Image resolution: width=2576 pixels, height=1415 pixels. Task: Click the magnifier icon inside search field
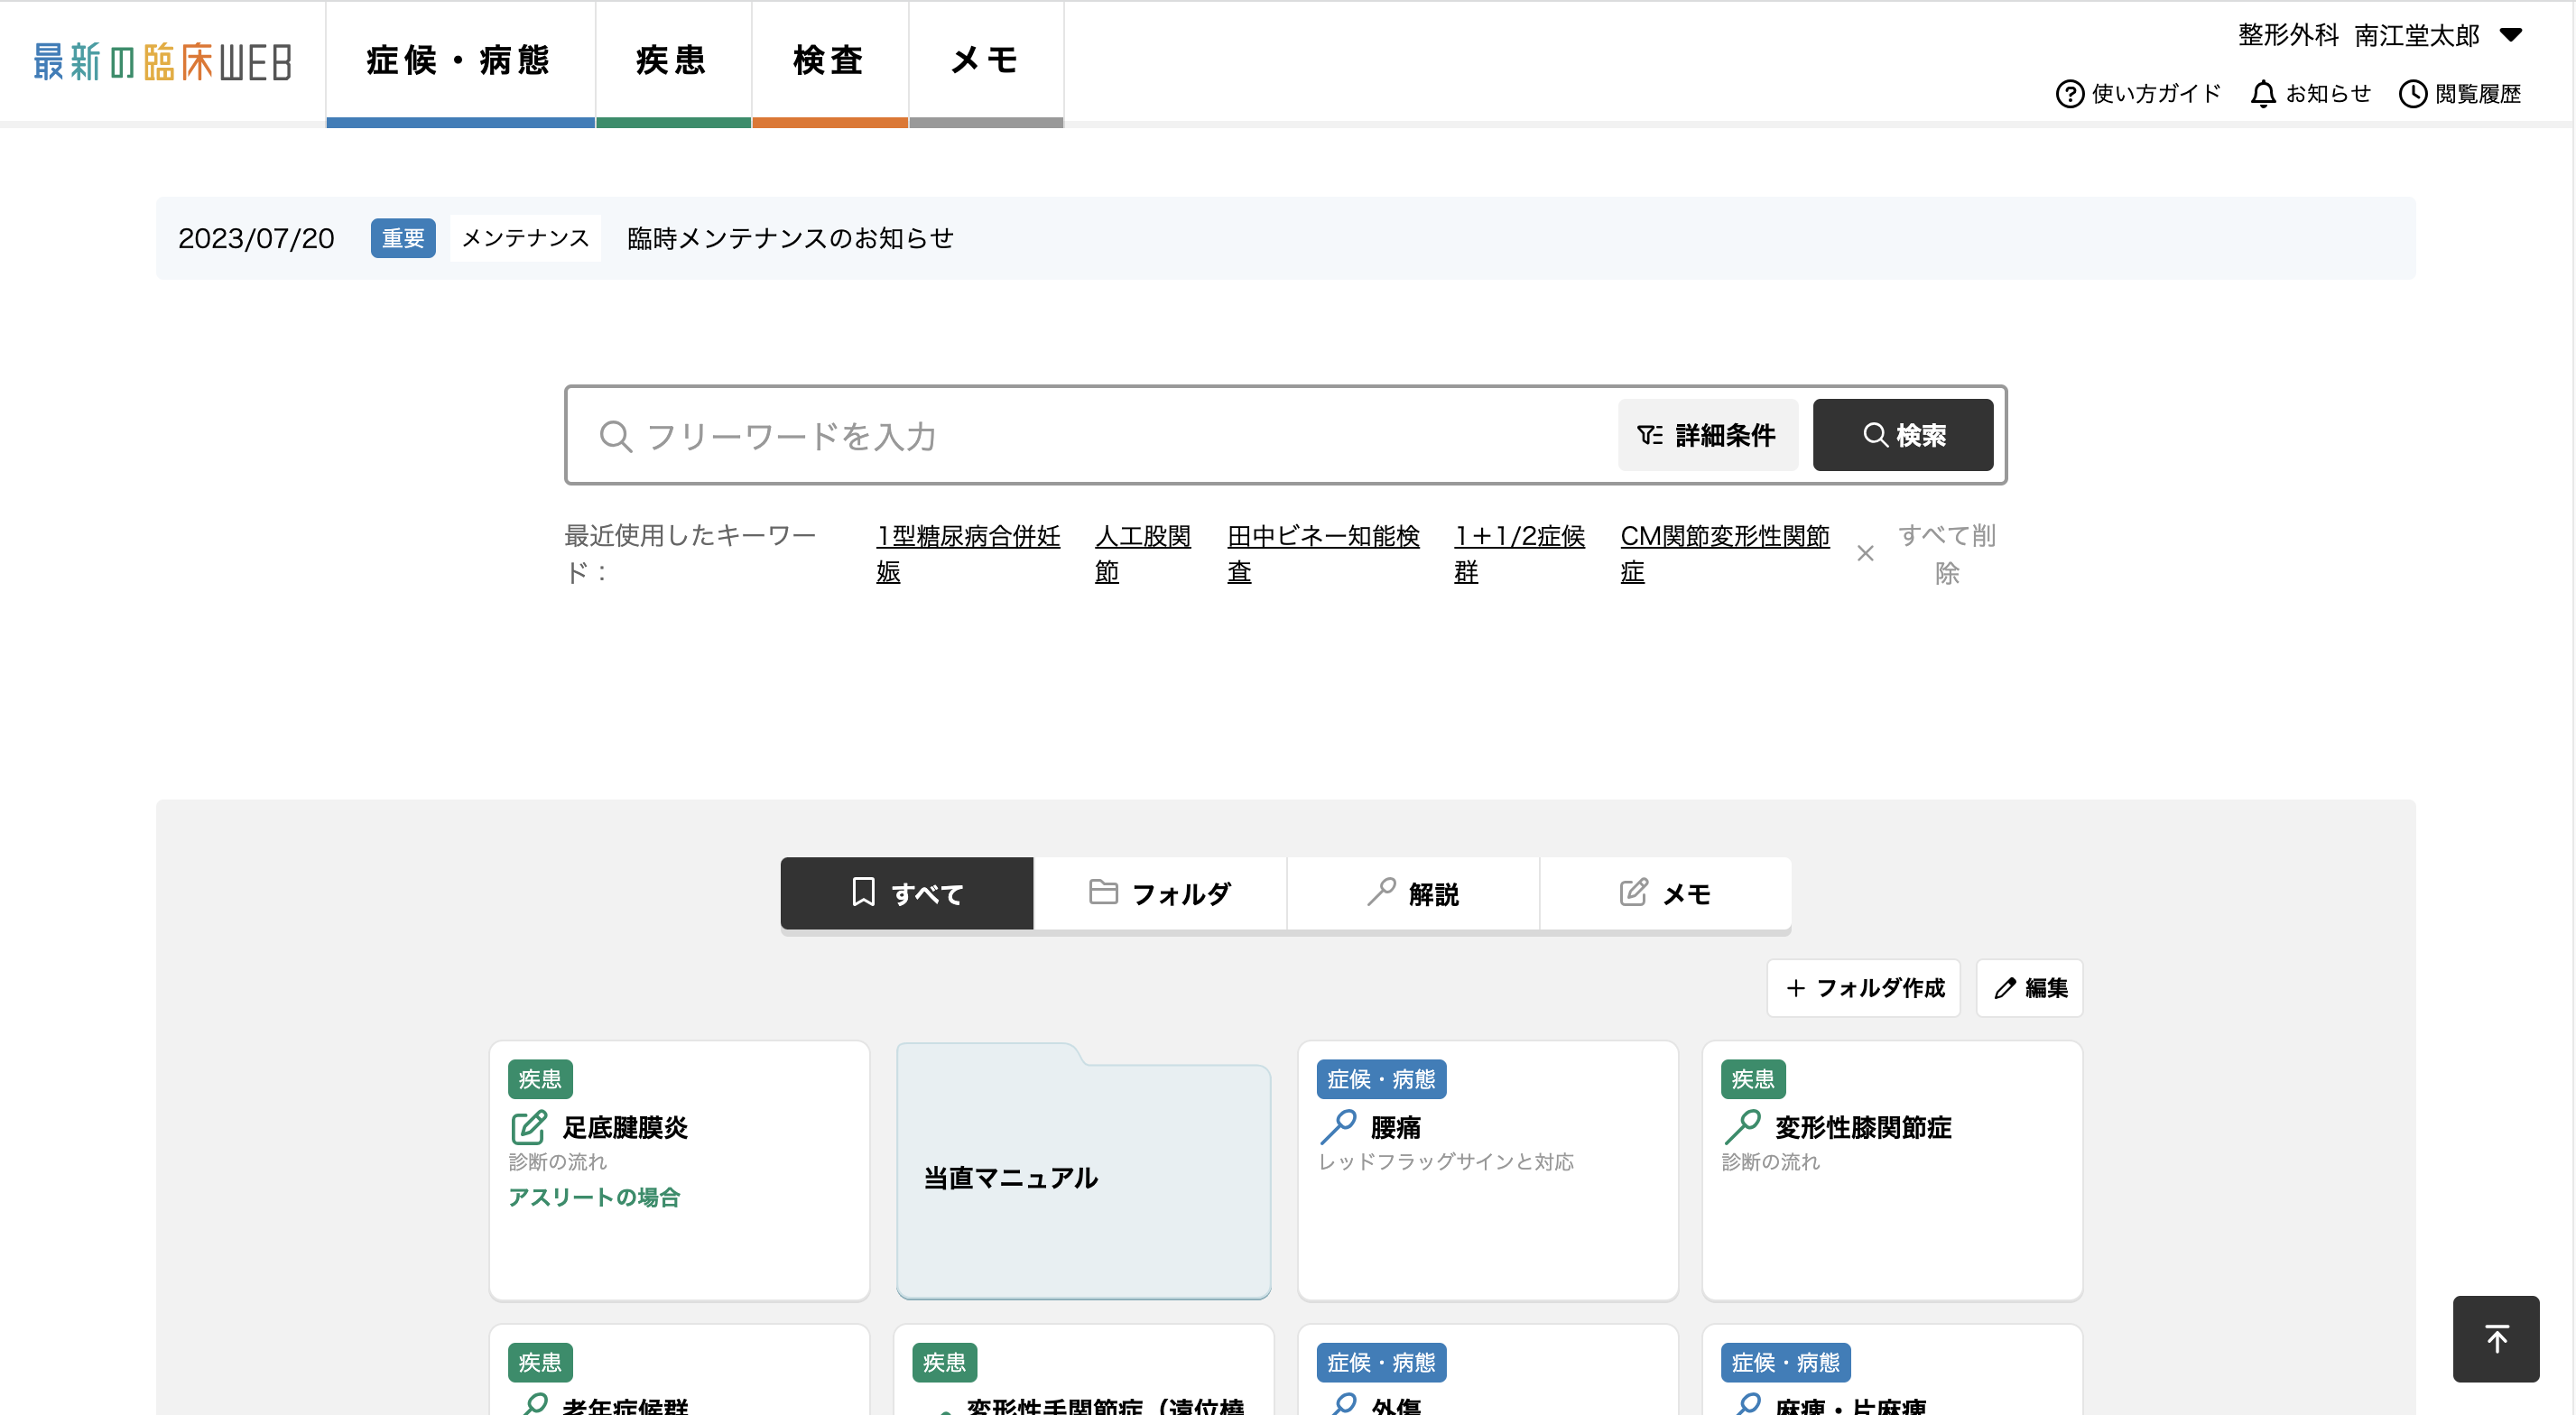[615, 436]
